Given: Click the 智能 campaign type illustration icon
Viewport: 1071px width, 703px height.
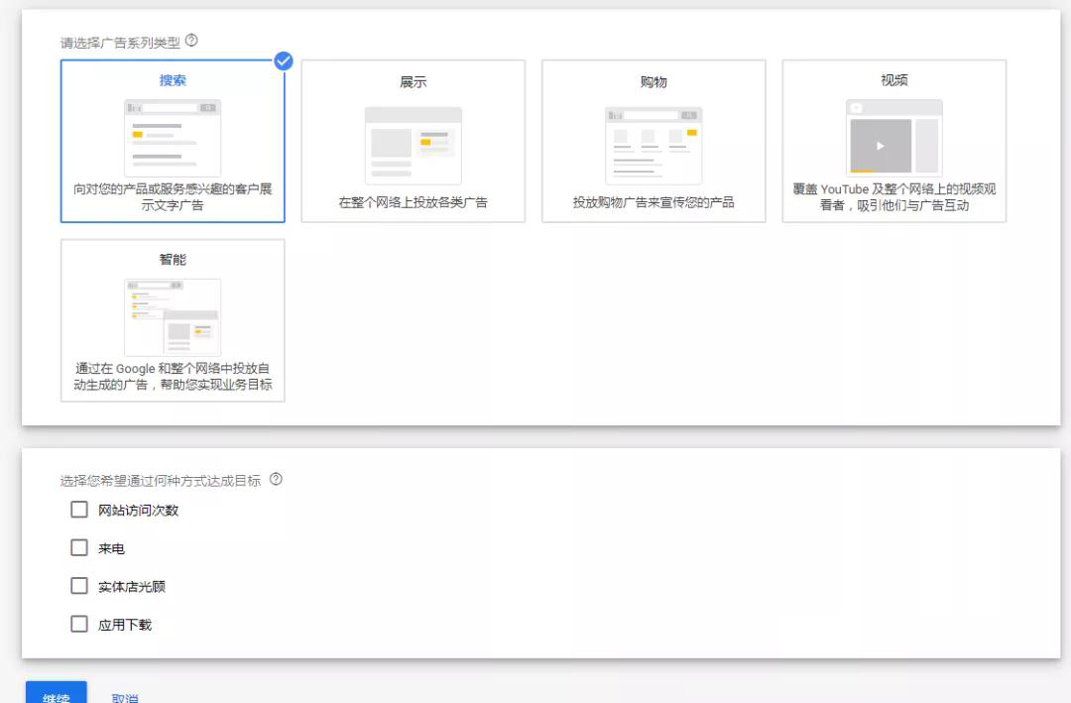Looking at the screenshot, I should pyautogui.click(x=173, y=316).
